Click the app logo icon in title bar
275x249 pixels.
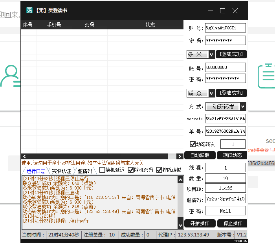click(x=29, y=10)
